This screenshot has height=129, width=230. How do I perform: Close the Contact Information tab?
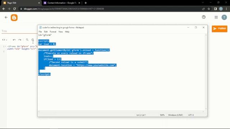pos(79,3)
